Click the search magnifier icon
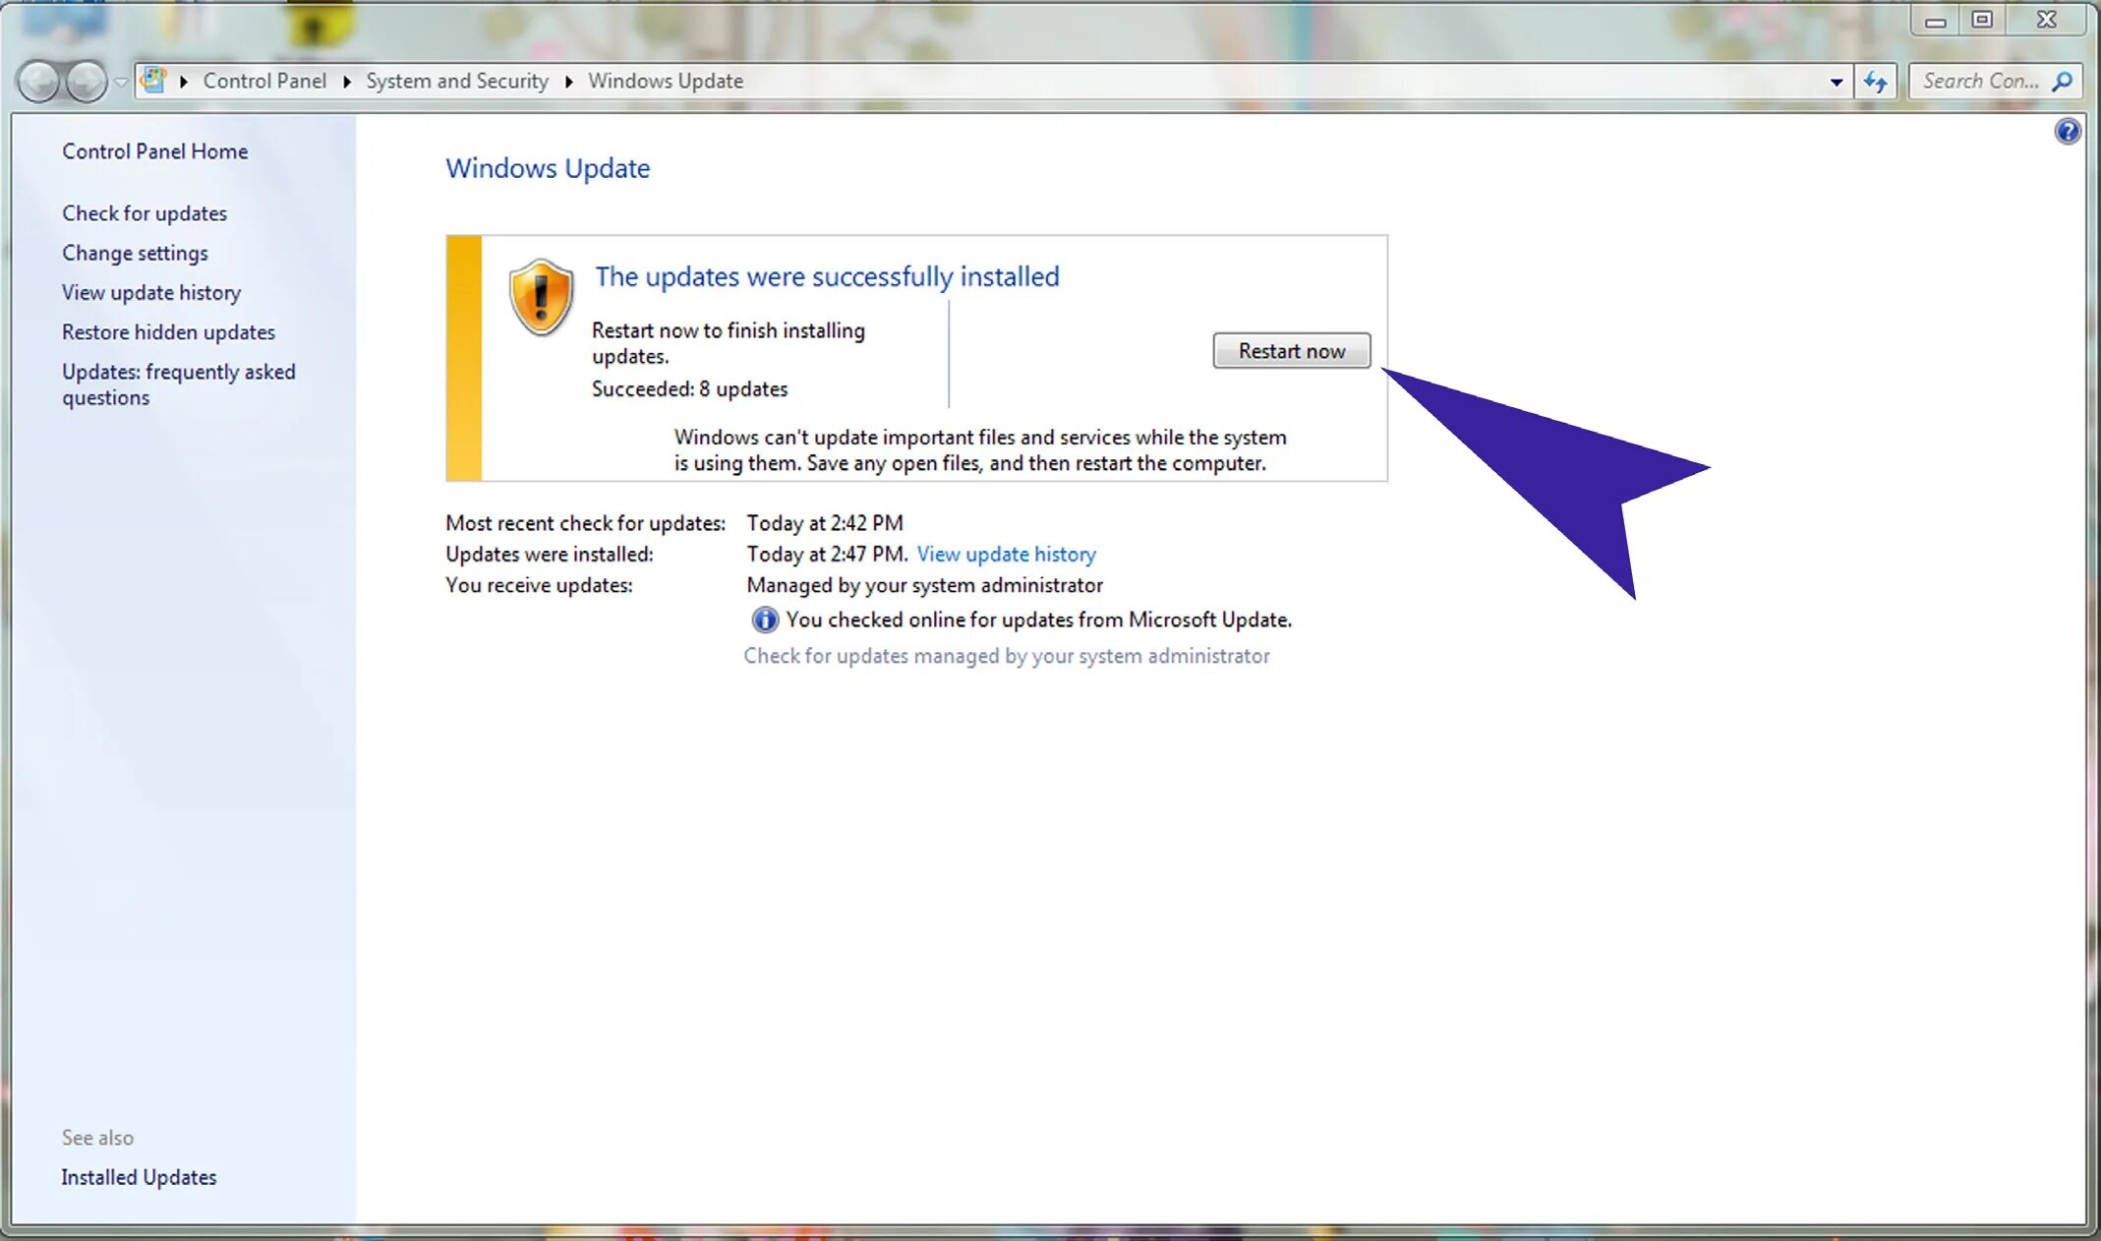This screenshot has height=1241, width=2101. tap(2063, 82)
